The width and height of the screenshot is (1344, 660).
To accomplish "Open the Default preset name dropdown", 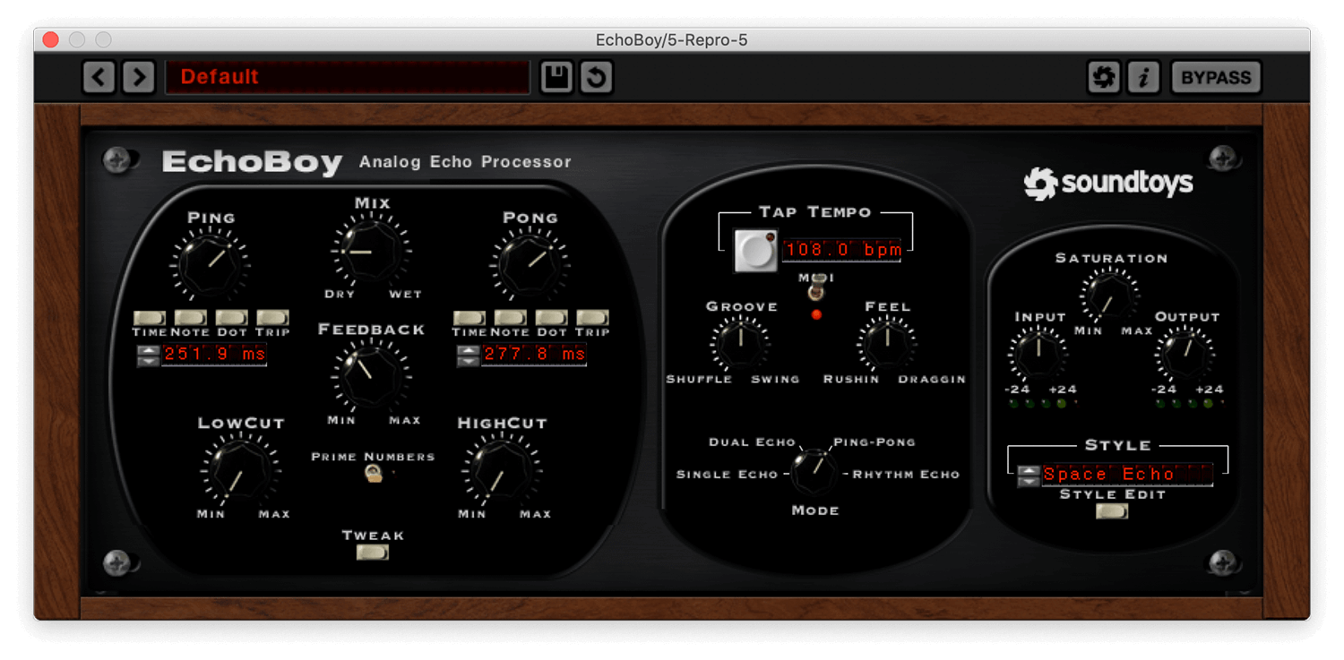I will pos(347,78).
